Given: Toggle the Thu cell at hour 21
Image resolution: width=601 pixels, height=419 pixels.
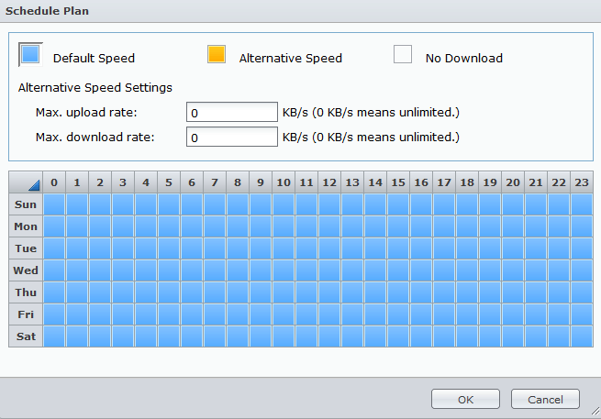Looking at the screenshot, I should click(536, 292).
